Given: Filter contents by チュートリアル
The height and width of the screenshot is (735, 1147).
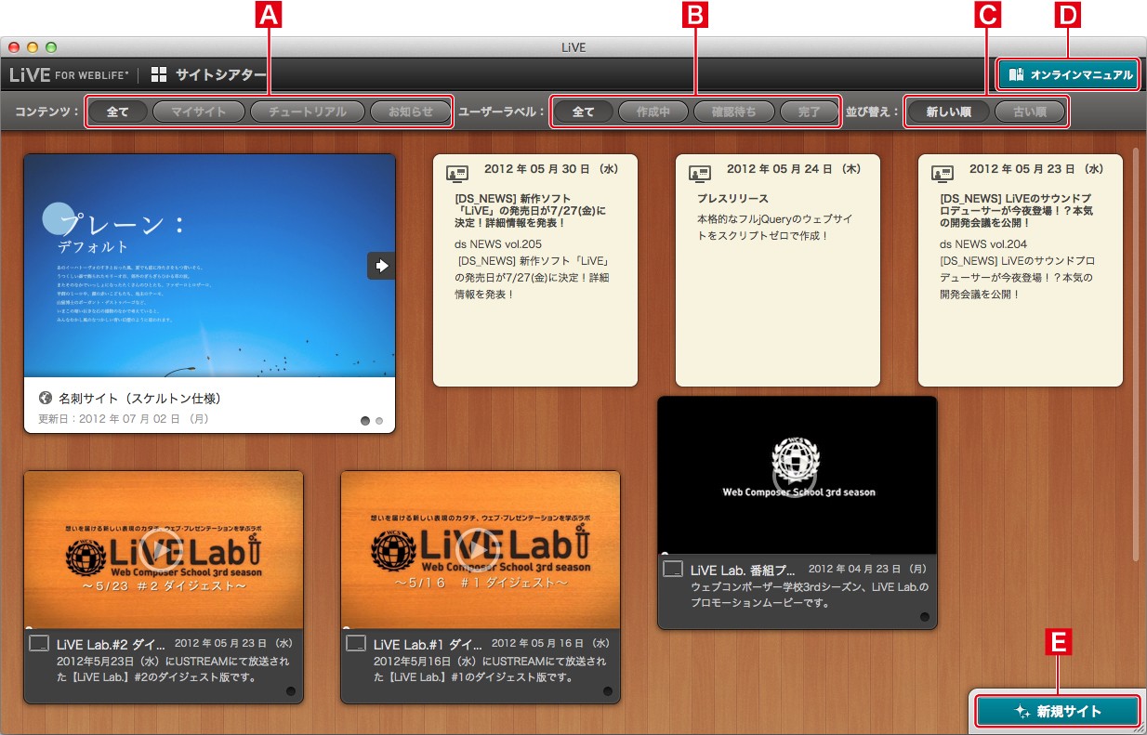Looking at the screenshot, I should (x=307, y=112).
